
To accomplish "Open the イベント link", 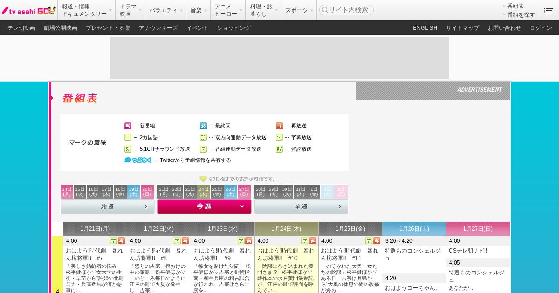I will pos(198,28).
